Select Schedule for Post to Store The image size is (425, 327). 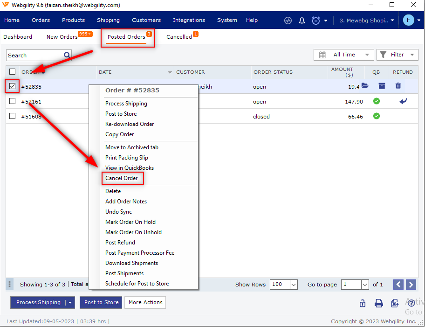[137, 284]
